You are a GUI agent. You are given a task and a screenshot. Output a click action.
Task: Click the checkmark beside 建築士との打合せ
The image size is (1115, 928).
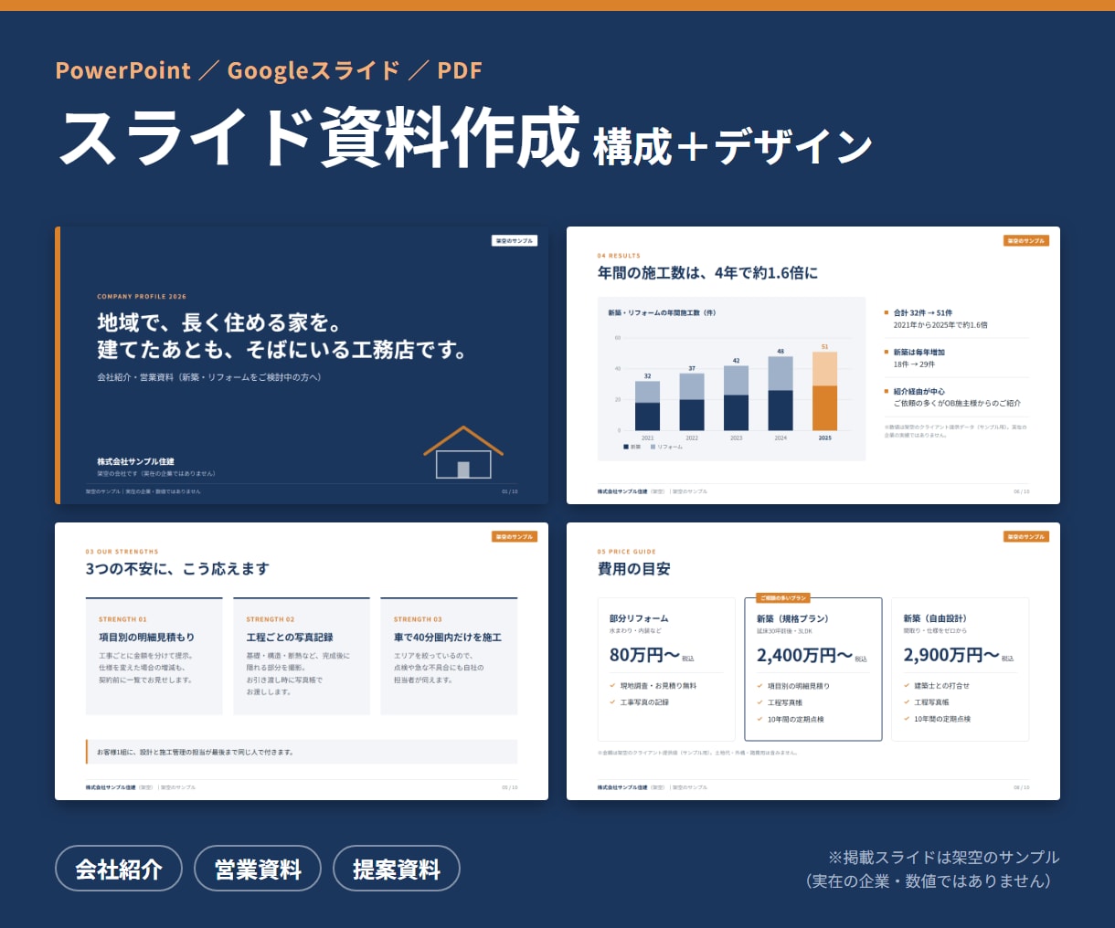pyautogui.click(x=907, y=686)
